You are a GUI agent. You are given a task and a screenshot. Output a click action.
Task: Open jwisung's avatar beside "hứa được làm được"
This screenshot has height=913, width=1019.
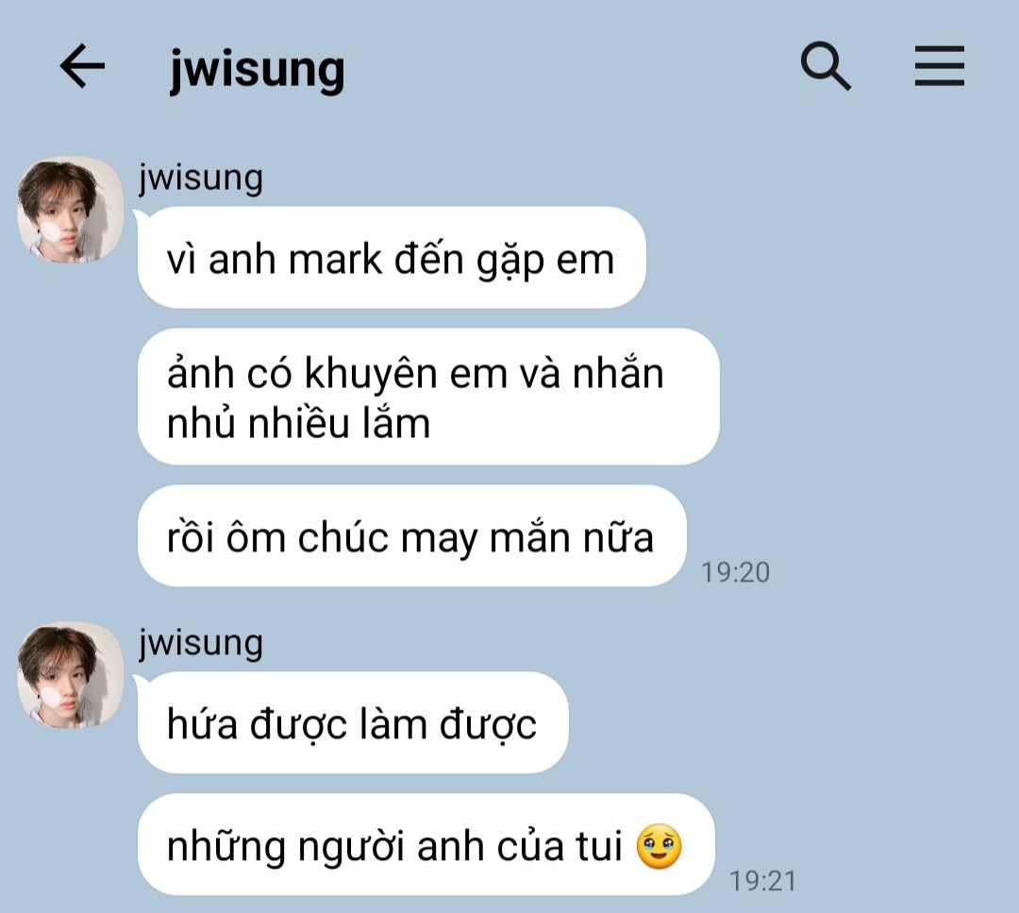pos(70,675)
